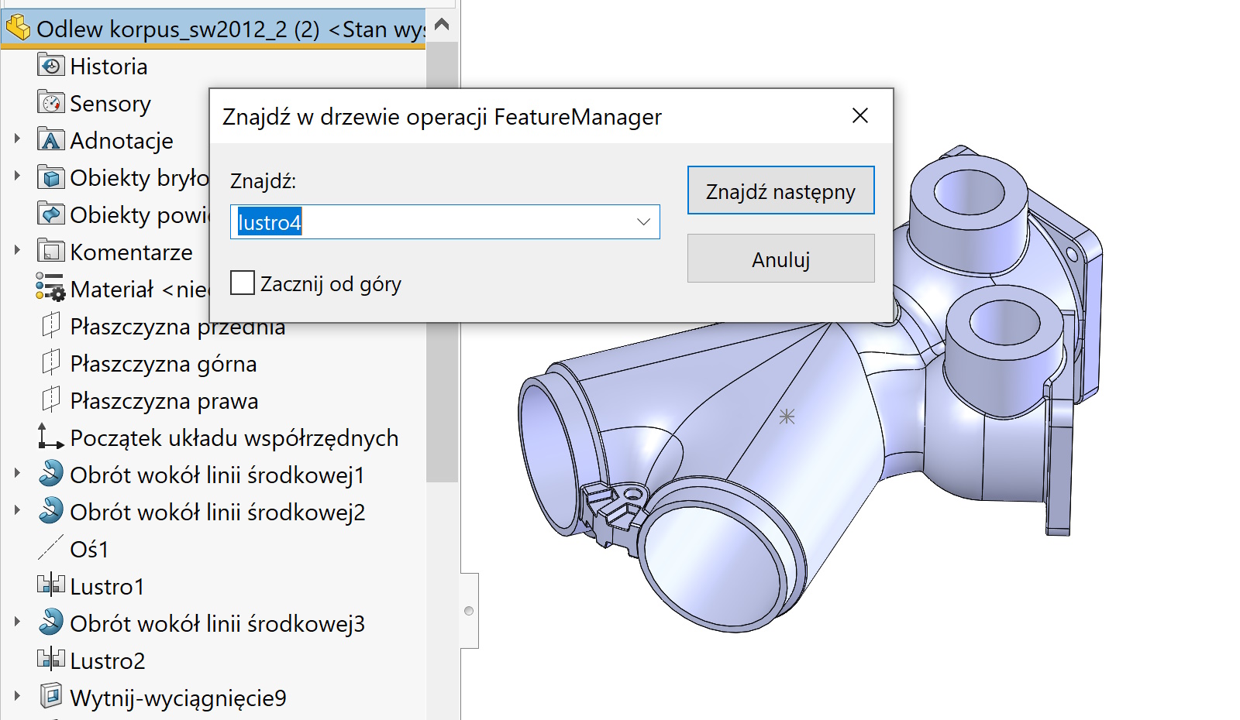Viewport: 1240px width, 720px height.
Task: Click the Adnotacje letter-A icon
Action: [50, 139]
